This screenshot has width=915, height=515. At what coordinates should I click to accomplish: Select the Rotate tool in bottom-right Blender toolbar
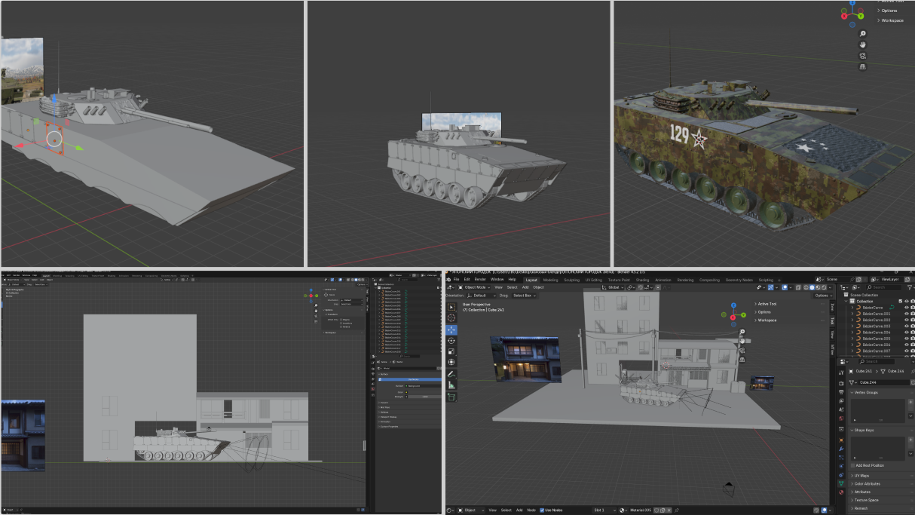coord(451,341)
